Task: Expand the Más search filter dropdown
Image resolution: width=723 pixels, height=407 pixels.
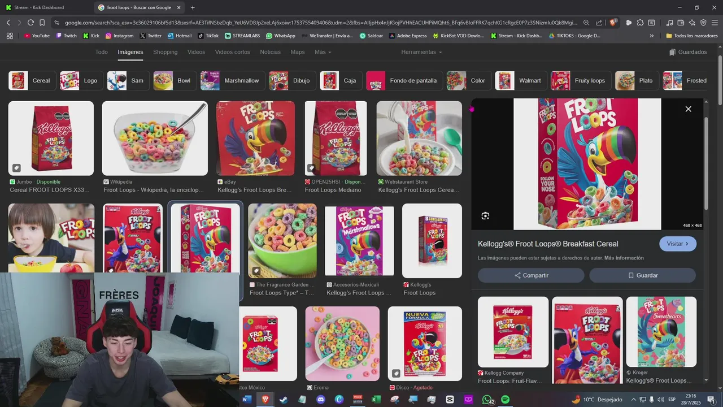Action: (323, 52)
